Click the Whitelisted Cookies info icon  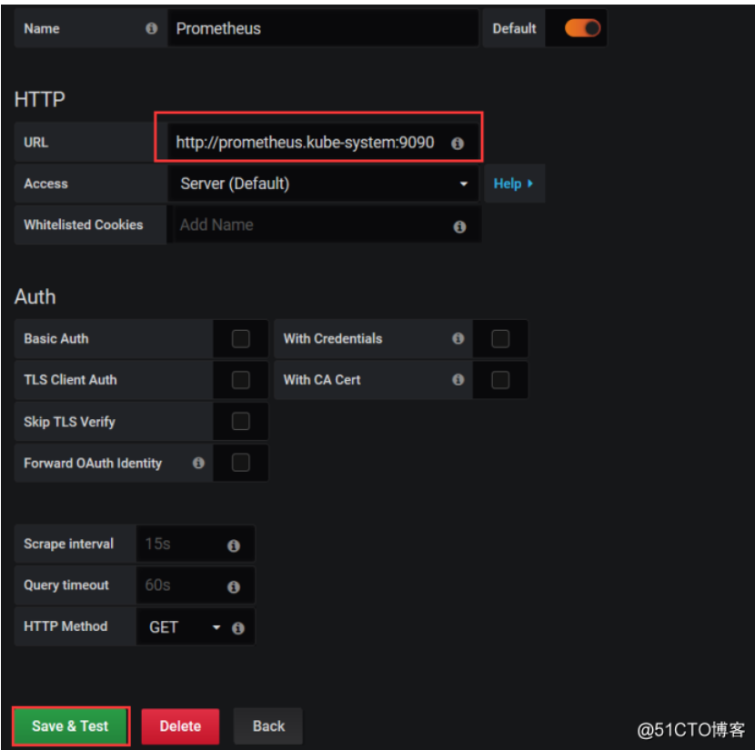pyautogui.click(x=459, y=226)
